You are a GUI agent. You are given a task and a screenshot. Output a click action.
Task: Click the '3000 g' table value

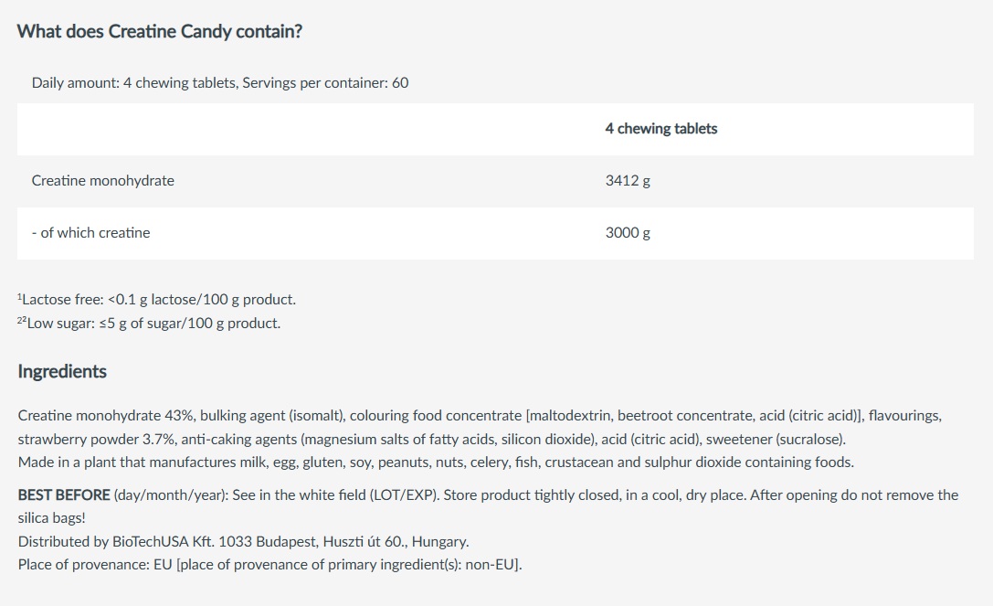coord(628,233)
